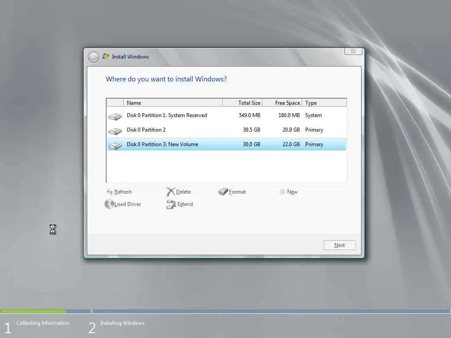451x338 pixels.
Task: Click Primary type of Partition 2
Action: tap(314, 130)
